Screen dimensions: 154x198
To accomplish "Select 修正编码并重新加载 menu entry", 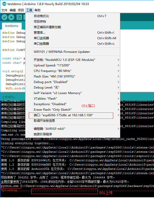I will (x=73, y=27).
